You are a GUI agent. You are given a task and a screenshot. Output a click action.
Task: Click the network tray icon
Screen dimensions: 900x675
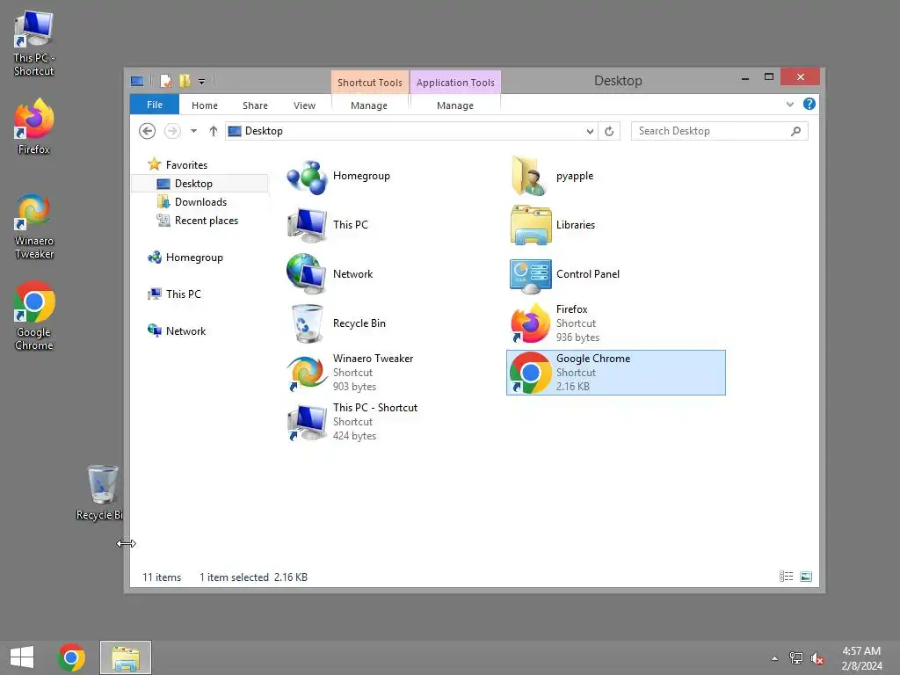tap(796, 658)
